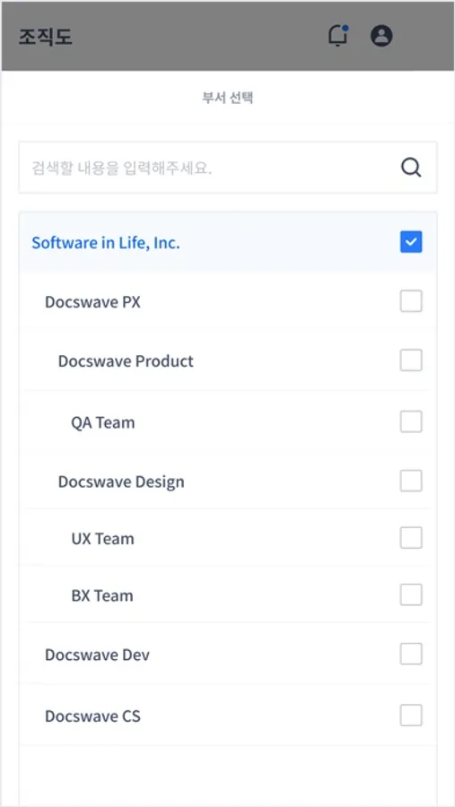The width and height of the screenshot is (455, 807).
Task: Select the BX Team label
Action: [x=102, y=596]
